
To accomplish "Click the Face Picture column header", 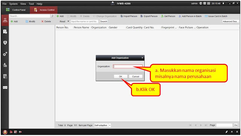I will click(x=187, y=27).
